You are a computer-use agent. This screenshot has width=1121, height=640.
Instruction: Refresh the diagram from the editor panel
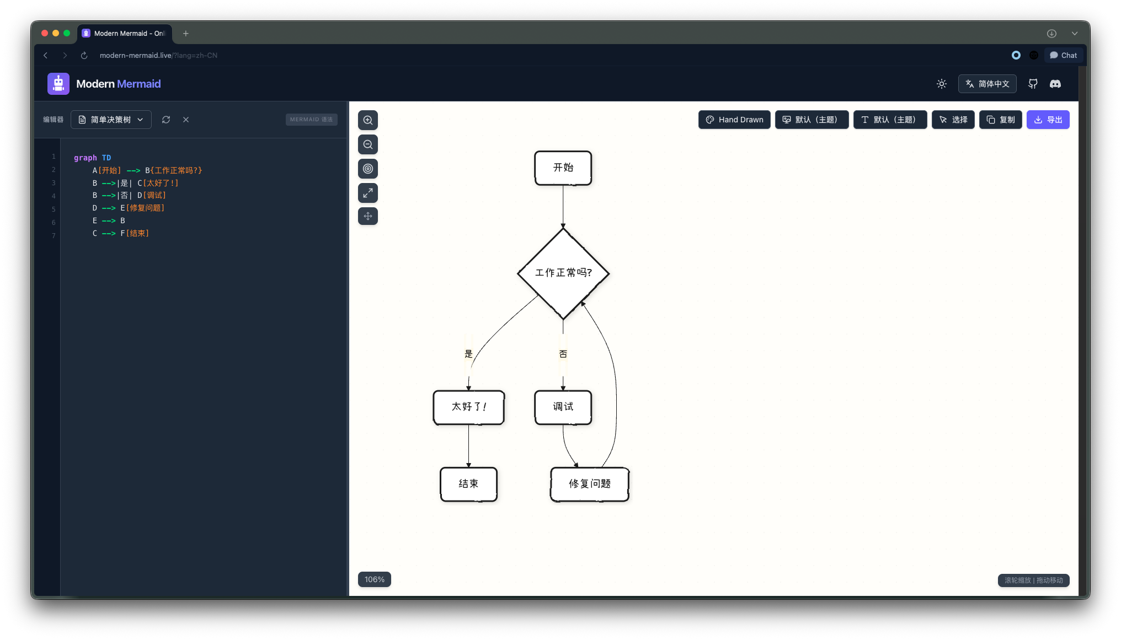[x=166, y=120]
